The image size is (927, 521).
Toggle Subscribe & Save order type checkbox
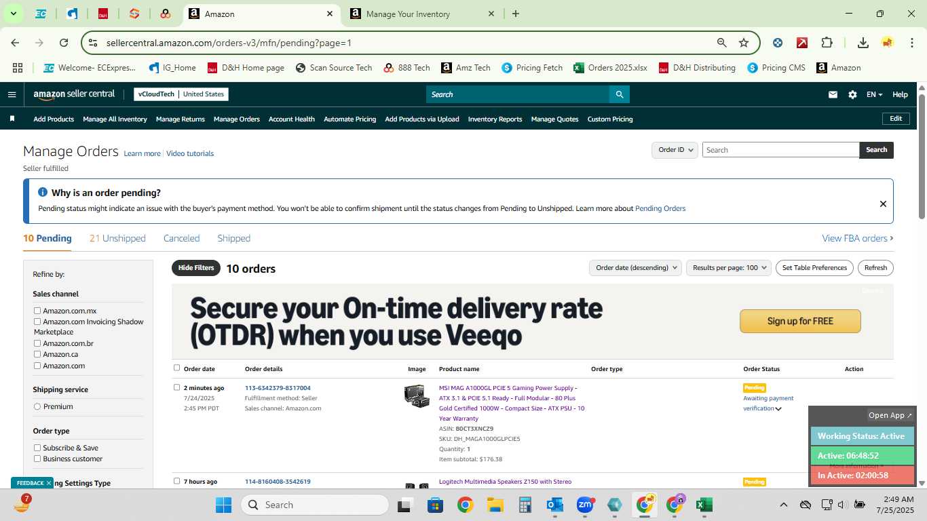coord(37,448)
